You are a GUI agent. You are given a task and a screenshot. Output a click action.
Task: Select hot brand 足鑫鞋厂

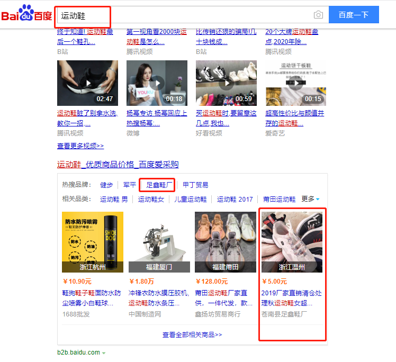159,185
